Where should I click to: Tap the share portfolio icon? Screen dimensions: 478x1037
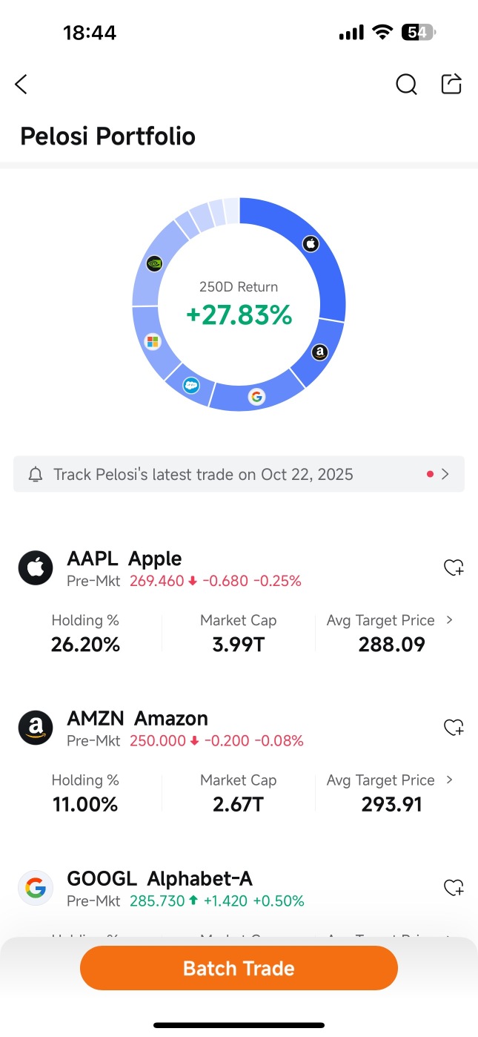pos(451,85)
